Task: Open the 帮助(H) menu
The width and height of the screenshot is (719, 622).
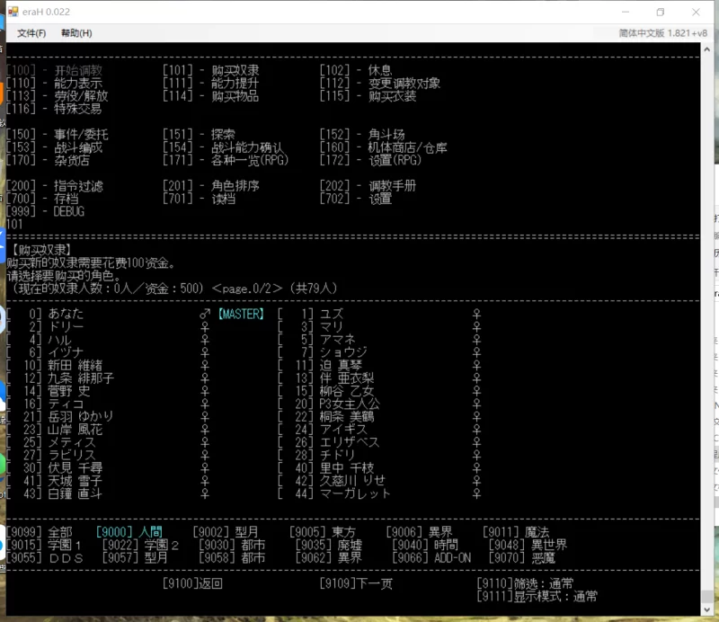Action: [76, 33]
